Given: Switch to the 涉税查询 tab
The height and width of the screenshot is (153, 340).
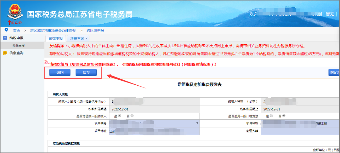Looking at the screenshot, I should pyautogui.click(x=77, y=38).
